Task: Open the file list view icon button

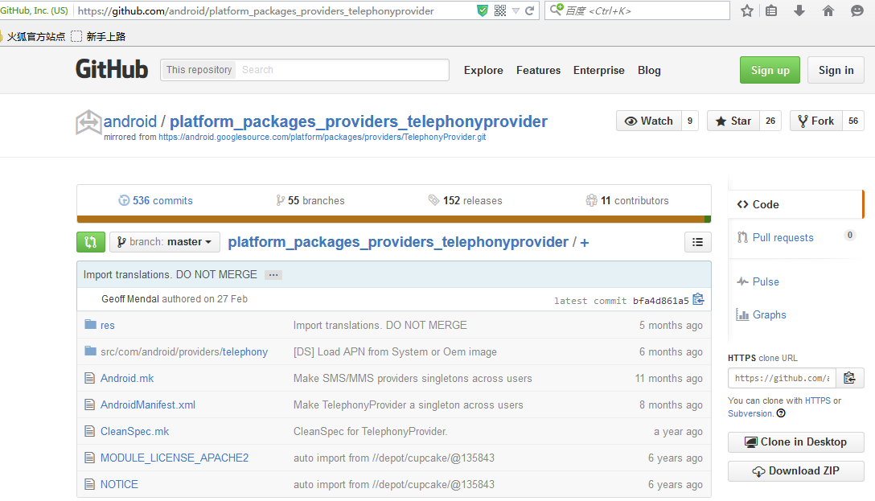Action: [x=697, y=242]
